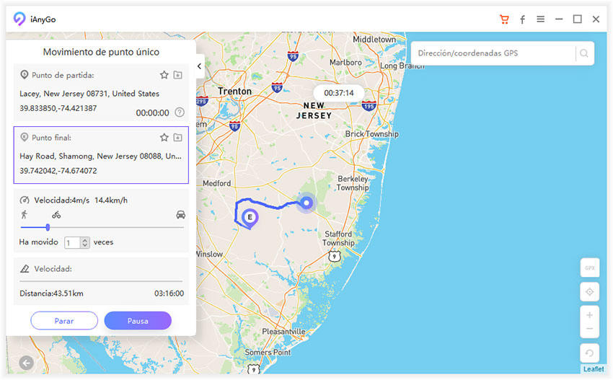Click the blue current position marker

point(306,203)
